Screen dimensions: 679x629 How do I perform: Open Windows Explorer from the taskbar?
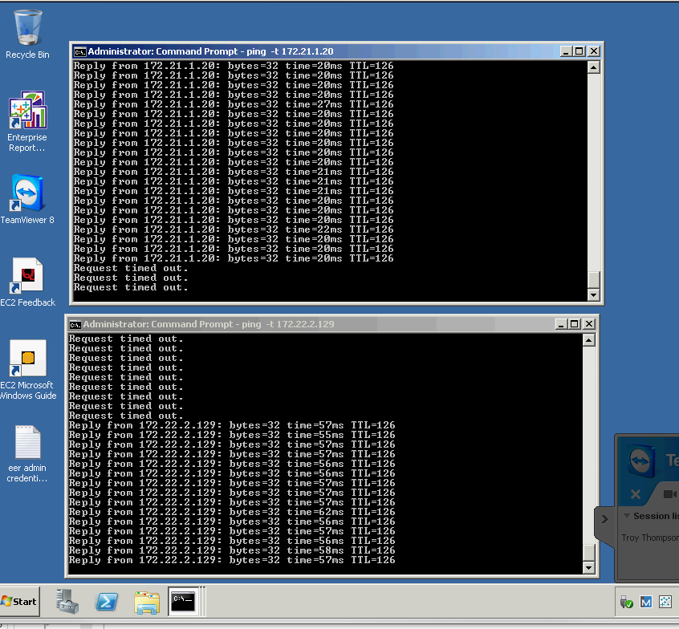coord(147,603)
